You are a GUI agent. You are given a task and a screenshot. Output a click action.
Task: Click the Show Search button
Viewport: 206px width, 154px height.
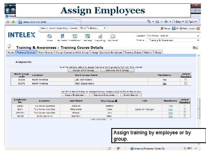(131, 95)
